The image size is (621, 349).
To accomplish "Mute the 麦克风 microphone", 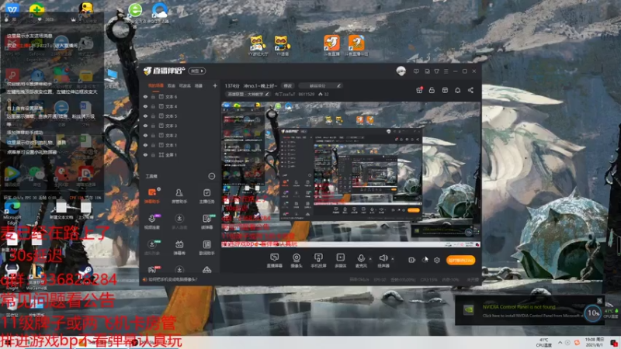I will [361, 261].
